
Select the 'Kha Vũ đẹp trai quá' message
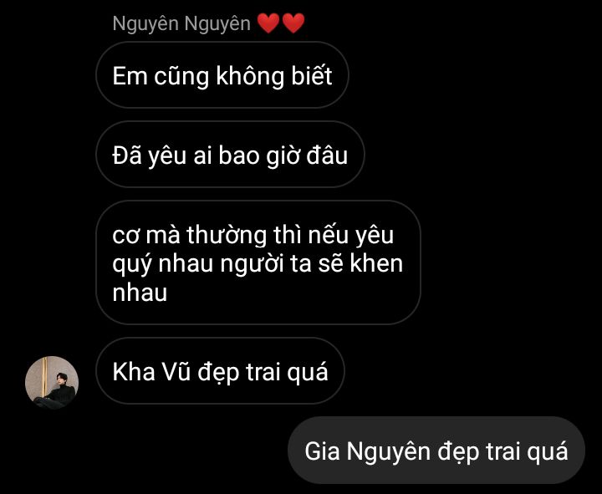pos(220,371)
